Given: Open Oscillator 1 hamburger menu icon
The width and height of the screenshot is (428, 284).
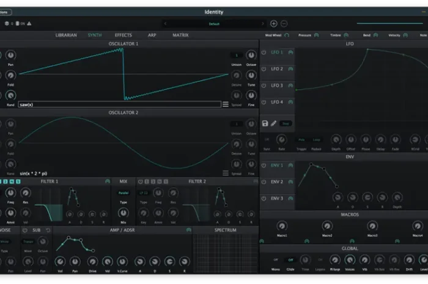Looking at the screenshot, I should click(x=226, y=104).
